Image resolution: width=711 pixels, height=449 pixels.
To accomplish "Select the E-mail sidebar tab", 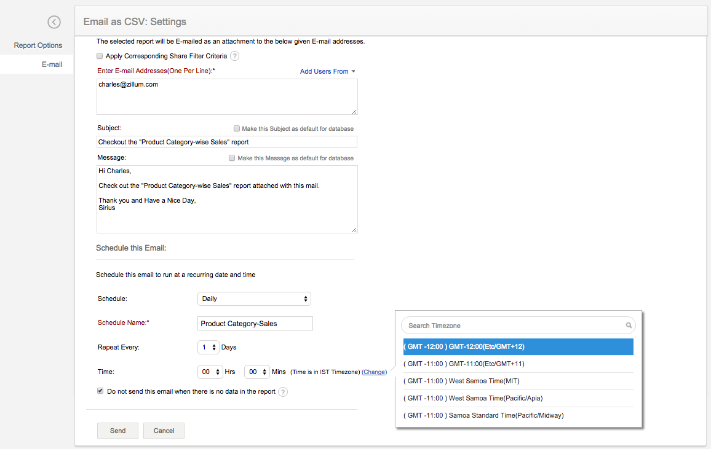I will tap(52, 64).
